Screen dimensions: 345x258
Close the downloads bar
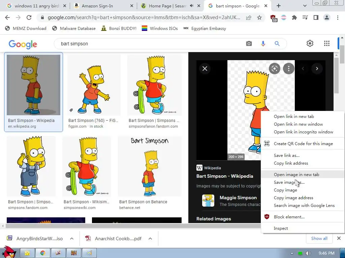tap(339, 238)
